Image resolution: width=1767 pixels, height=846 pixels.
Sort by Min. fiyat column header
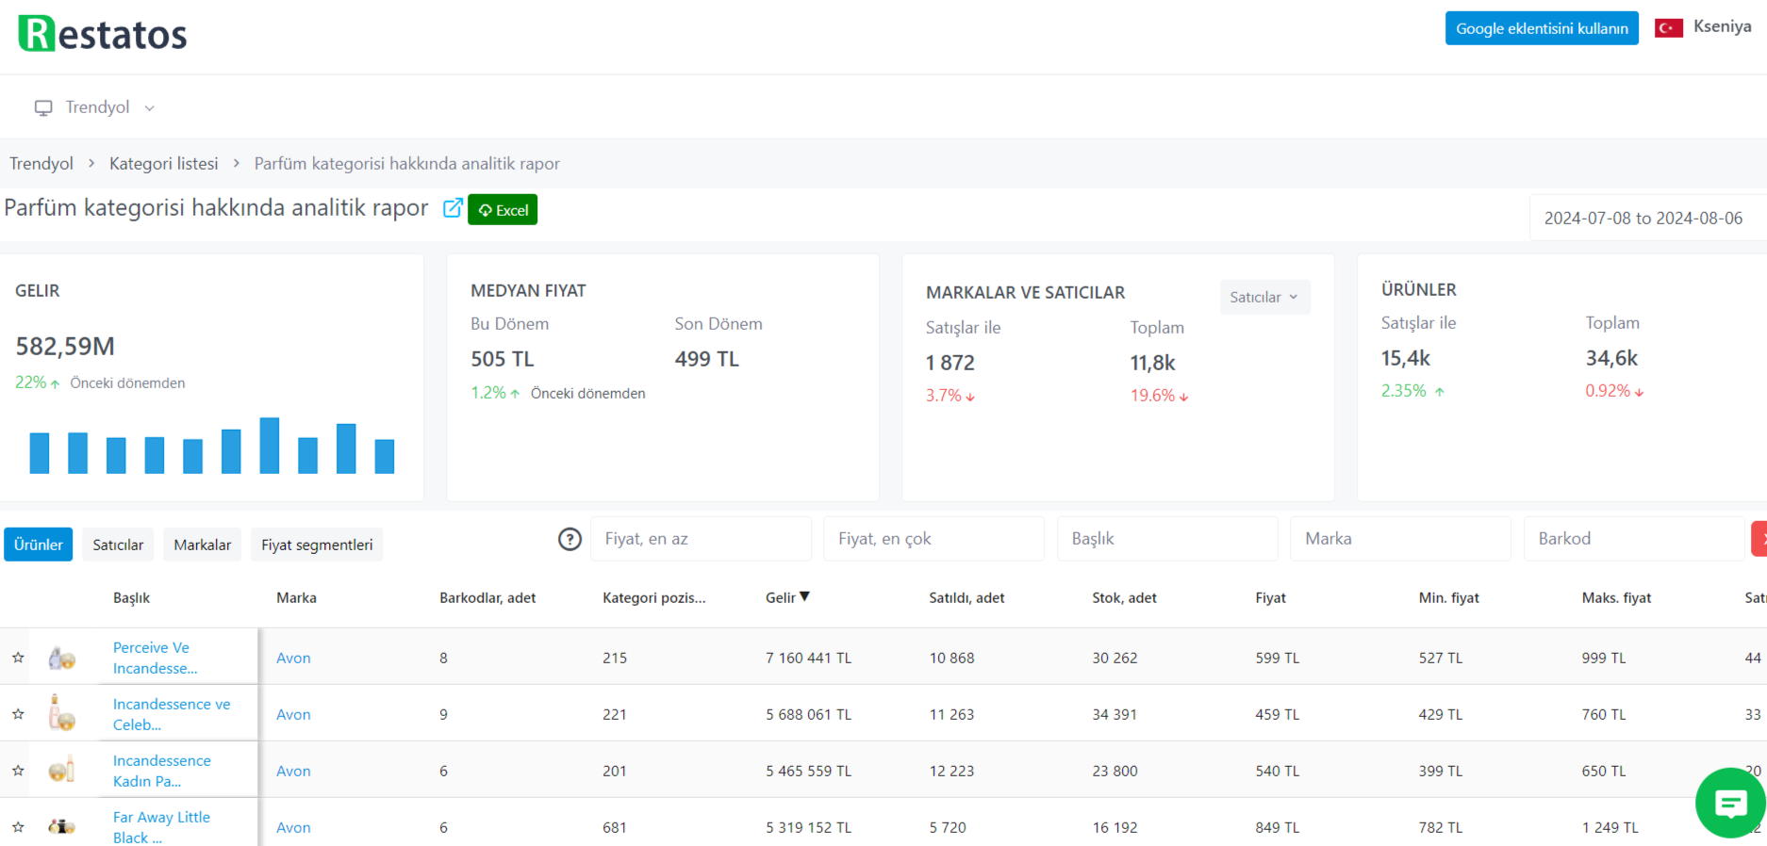pos(1448,597)
